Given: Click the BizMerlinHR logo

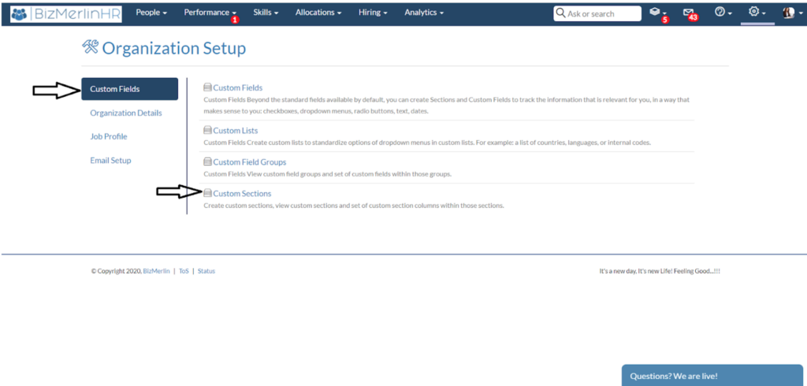Looking at the screenshot, I should [x=66, y=13].
